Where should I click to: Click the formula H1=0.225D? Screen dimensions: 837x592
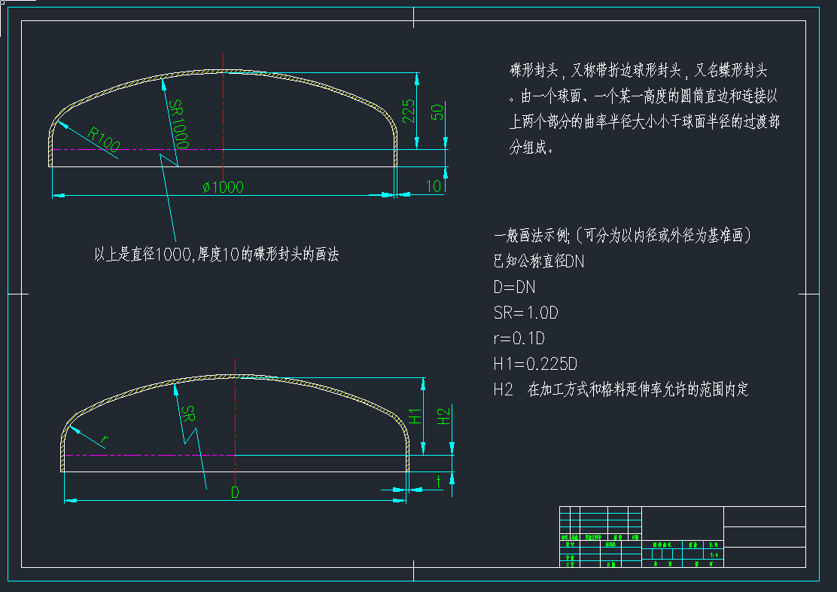(x=535, y=364)
